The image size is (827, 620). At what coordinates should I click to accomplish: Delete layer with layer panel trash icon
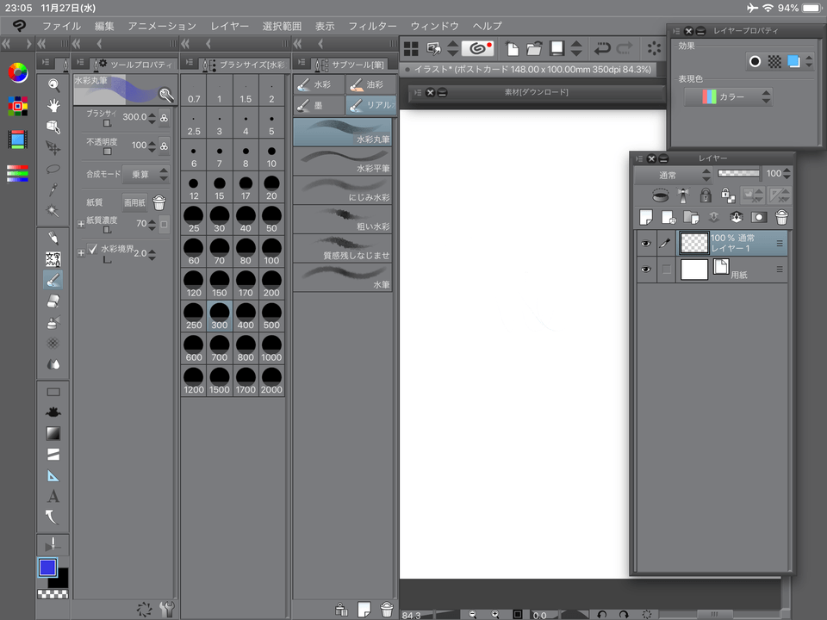[x=781, y=217]
